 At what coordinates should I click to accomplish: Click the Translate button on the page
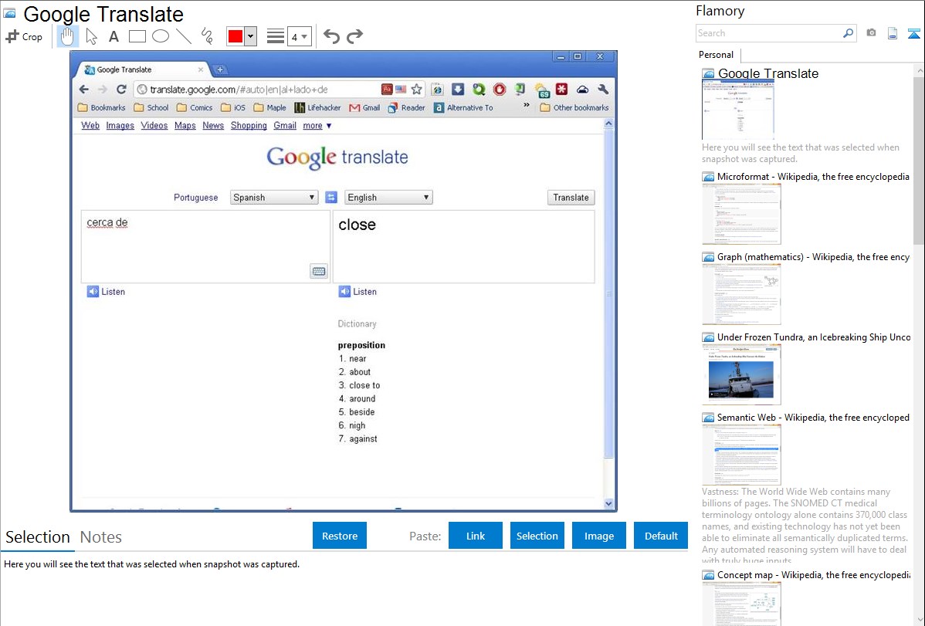(571, 197)
